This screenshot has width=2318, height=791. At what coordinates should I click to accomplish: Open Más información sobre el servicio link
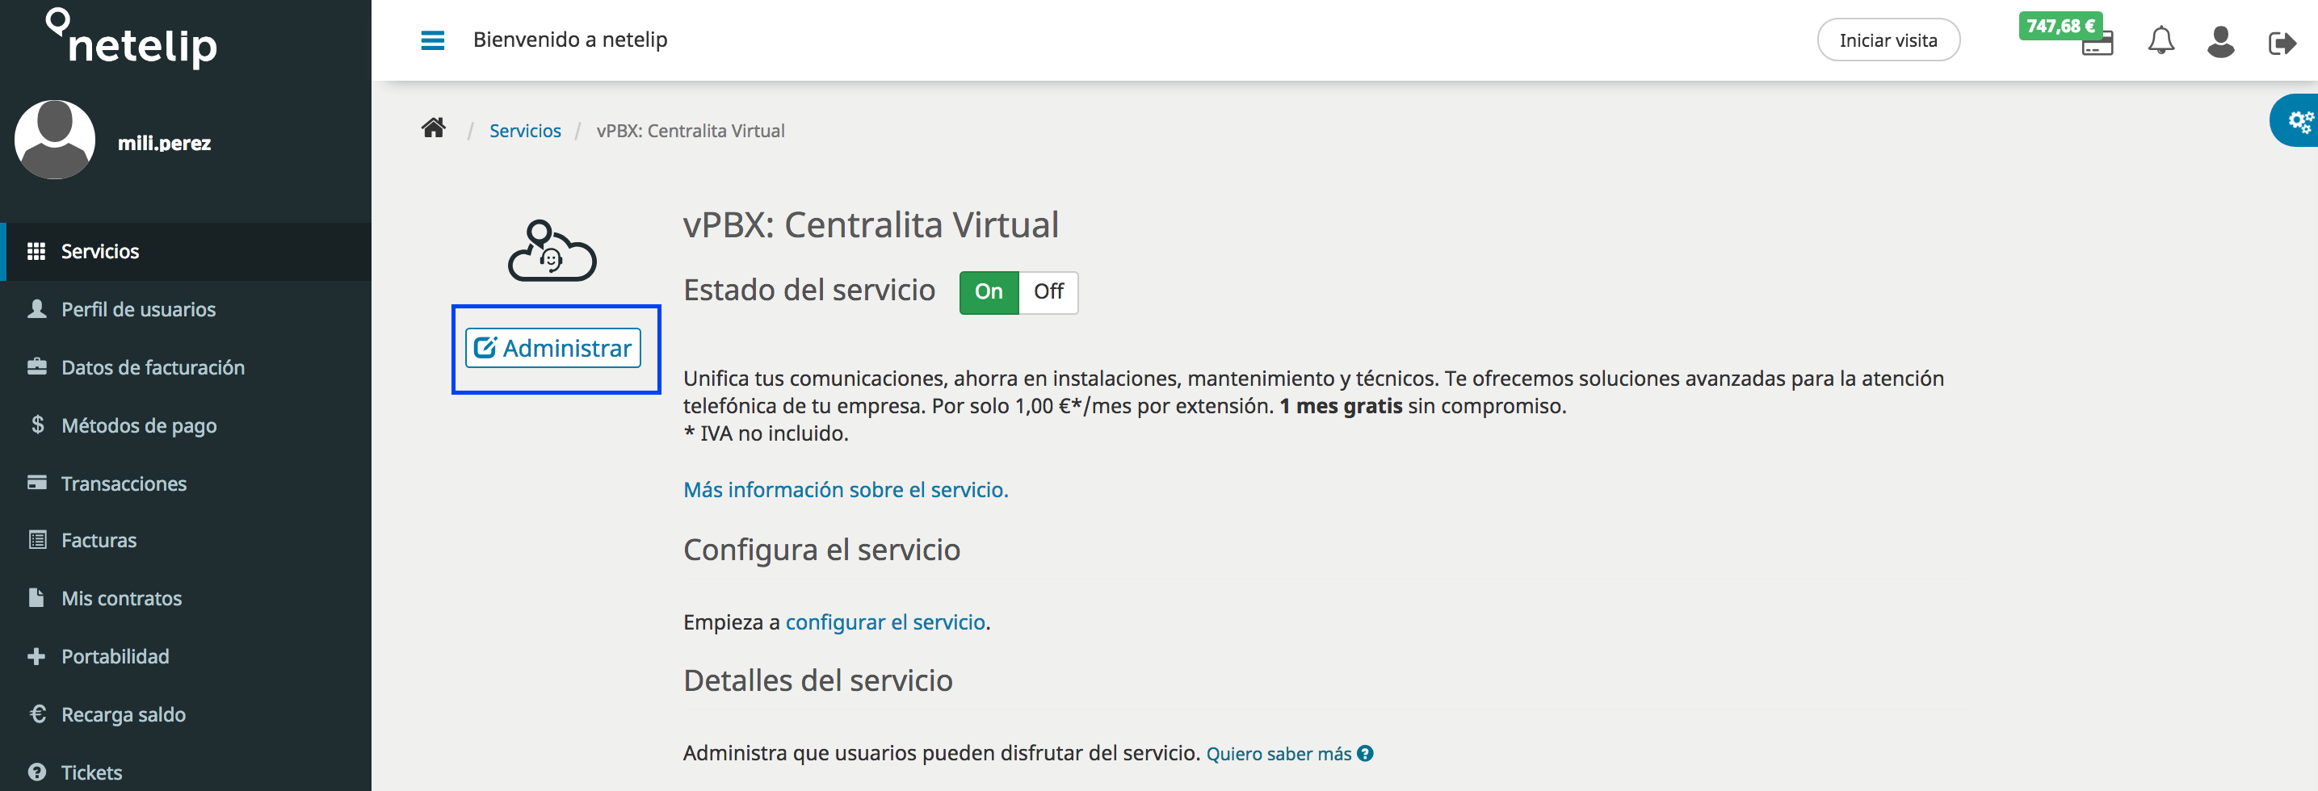846,490
